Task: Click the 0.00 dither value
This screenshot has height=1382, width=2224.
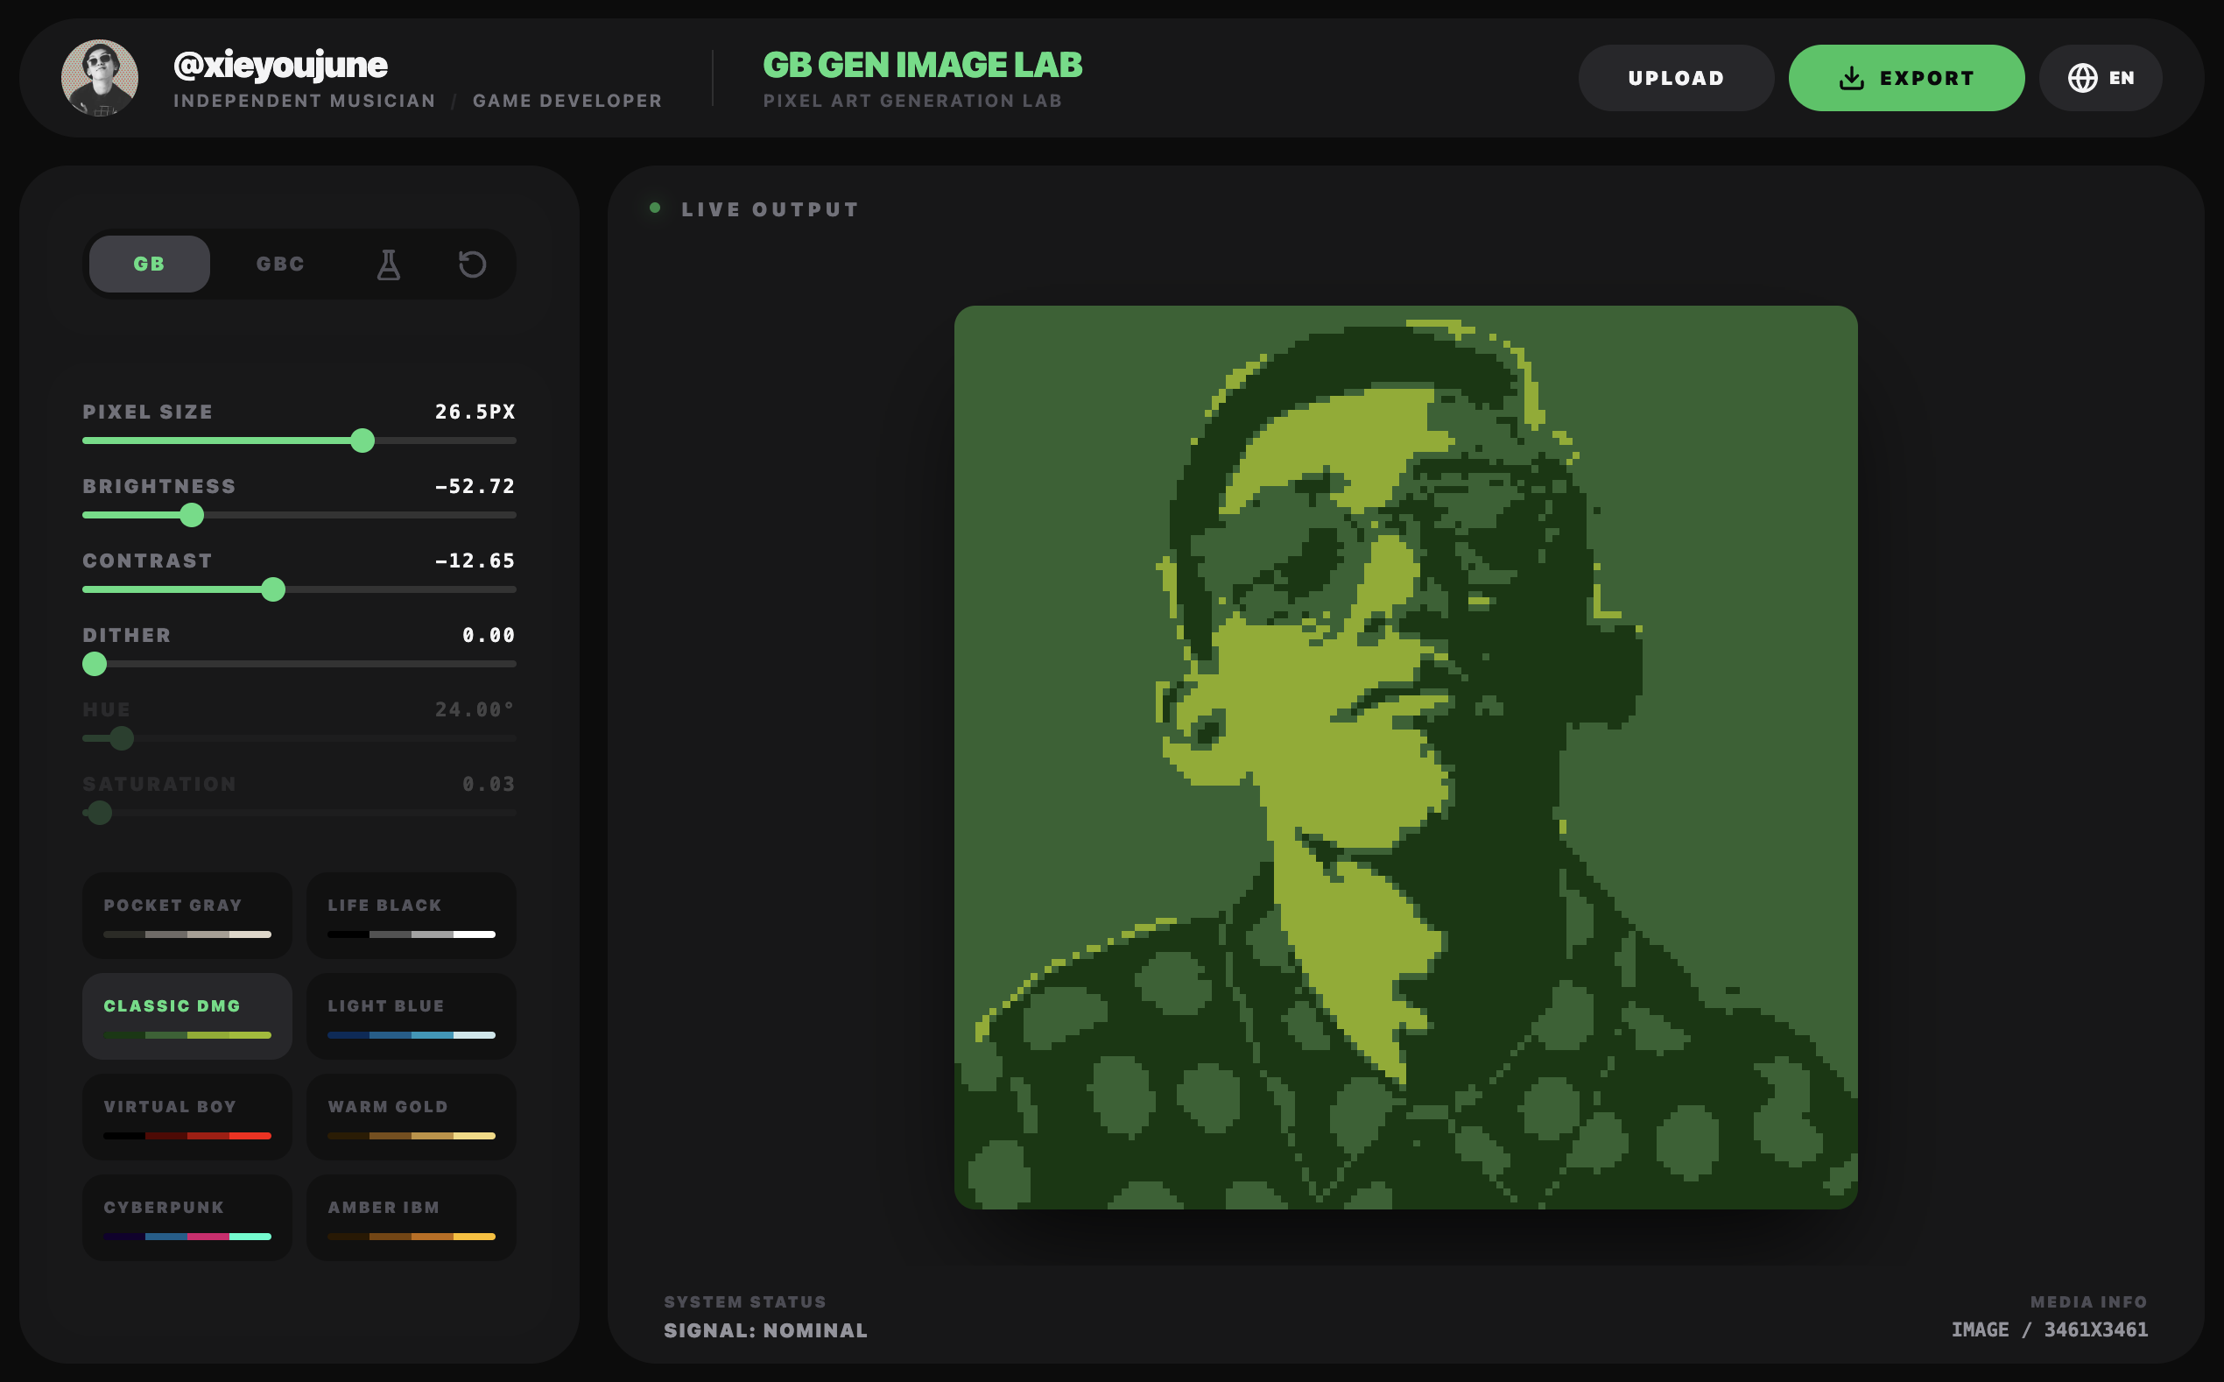Action: click(x=489, y=635)
